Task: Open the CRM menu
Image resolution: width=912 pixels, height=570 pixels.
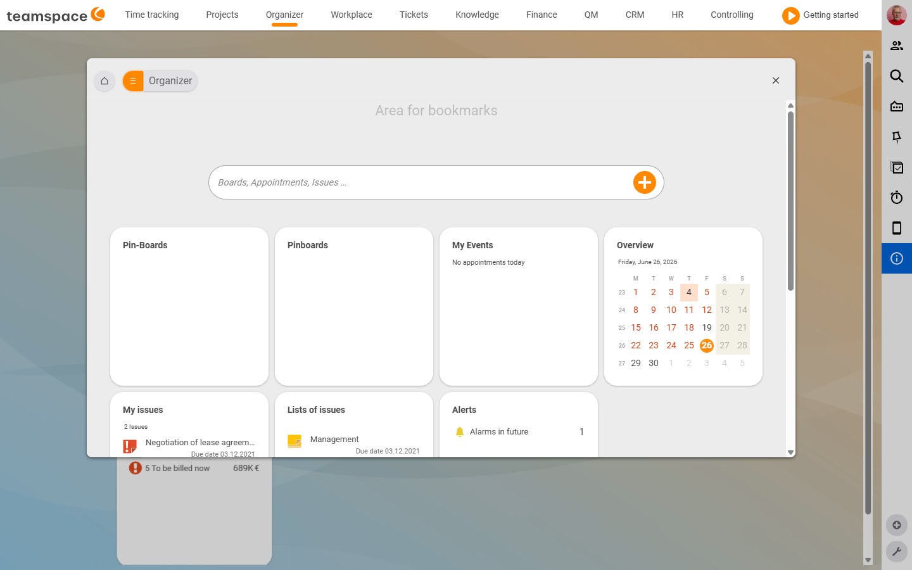Action: pos(635,15)
